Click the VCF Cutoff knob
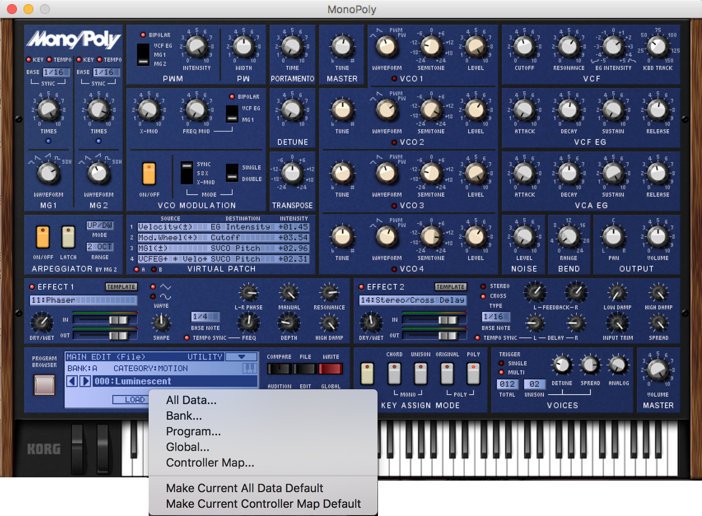The image size is (702, 516). pyautogui.click(x=524, y=47)
